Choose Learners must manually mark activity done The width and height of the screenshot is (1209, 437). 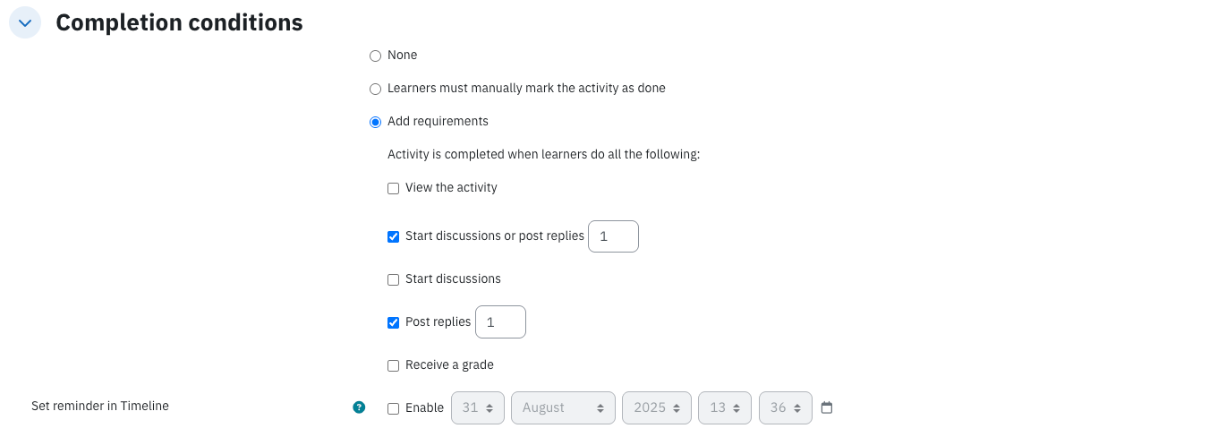click(376, 89)
